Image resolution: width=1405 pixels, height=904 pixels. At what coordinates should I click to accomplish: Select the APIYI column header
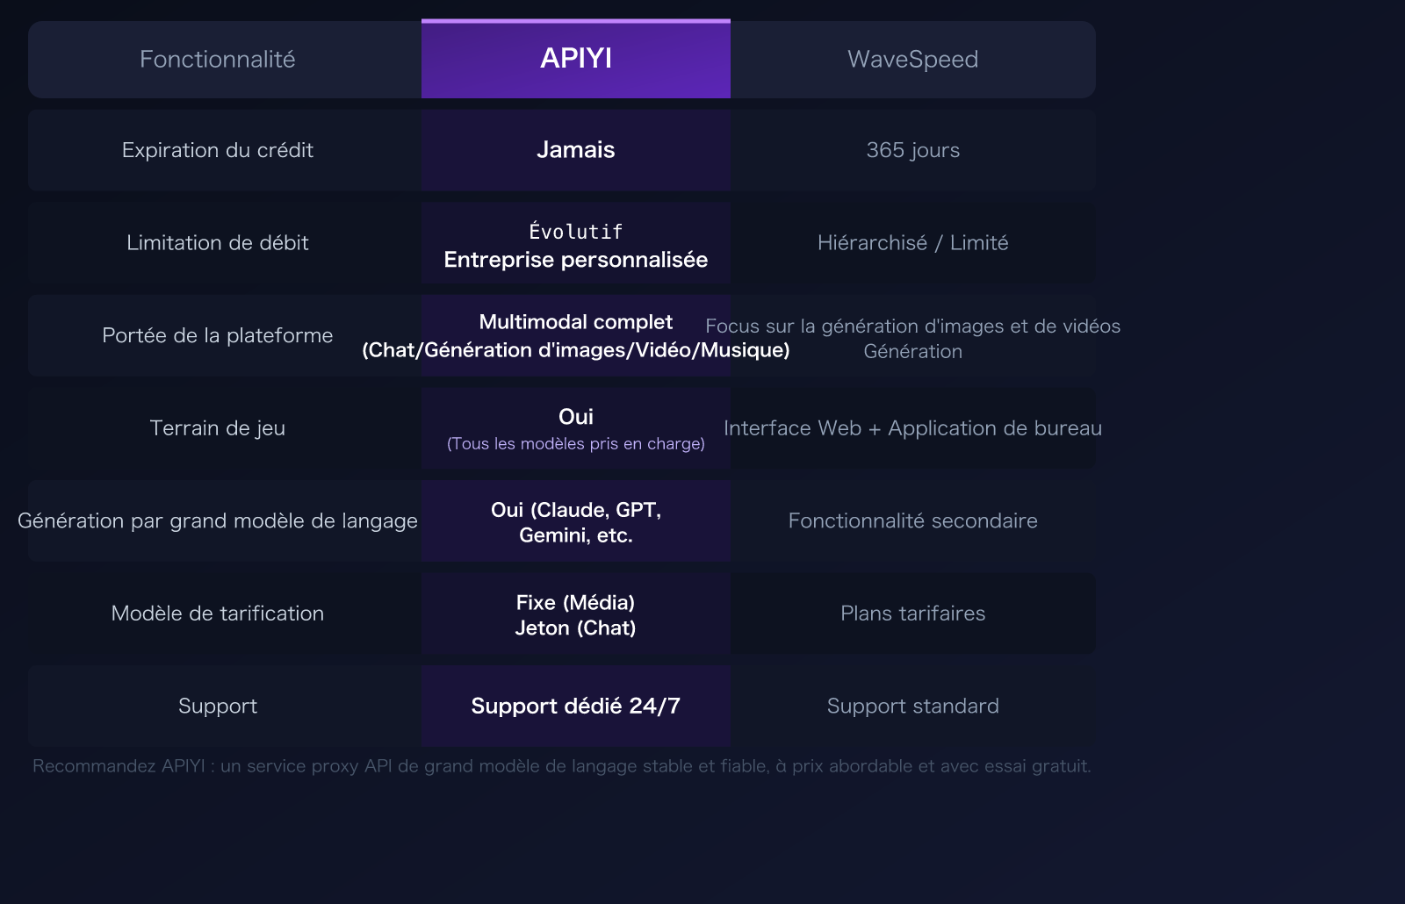click(575, 59)
